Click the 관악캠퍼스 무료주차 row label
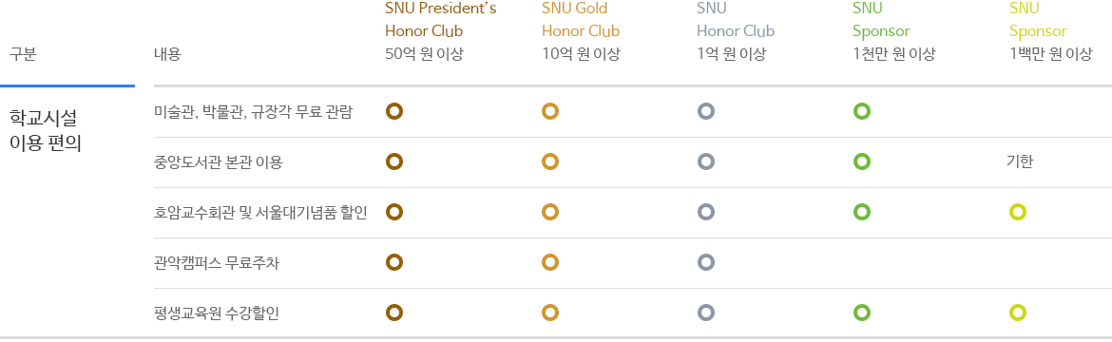 [x=221, y=263]
